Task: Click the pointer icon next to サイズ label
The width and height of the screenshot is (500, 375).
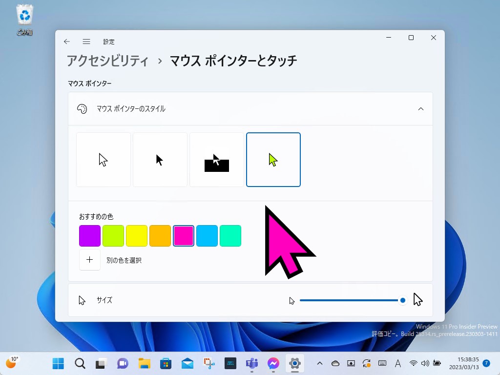Action: click(x=82, y=300)
